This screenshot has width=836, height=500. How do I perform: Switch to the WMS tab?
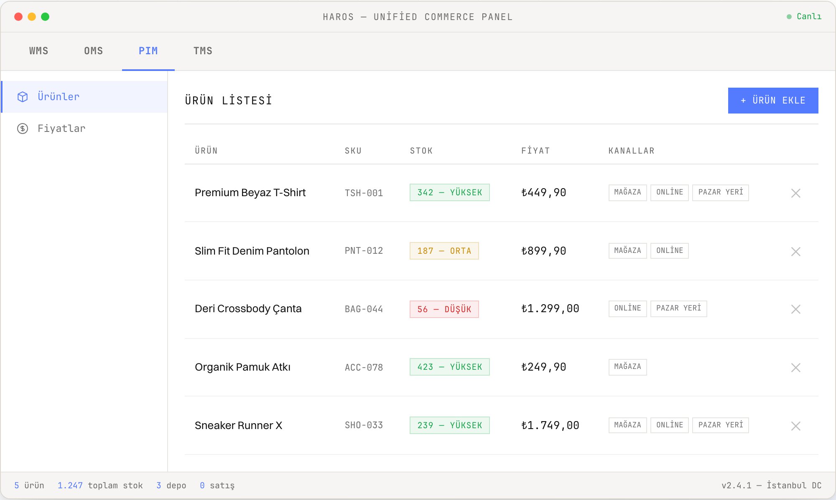click(x=39, y=51)
